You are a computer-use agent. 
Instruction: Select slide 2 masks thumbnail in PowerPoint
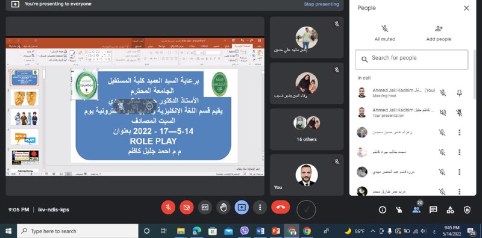tap(25, 97)
